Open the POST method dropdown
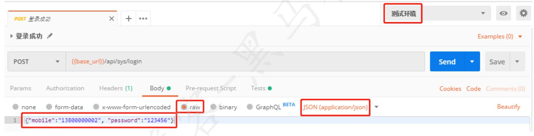The width and height of the screenshot is (534, 136). click(36, 62)
